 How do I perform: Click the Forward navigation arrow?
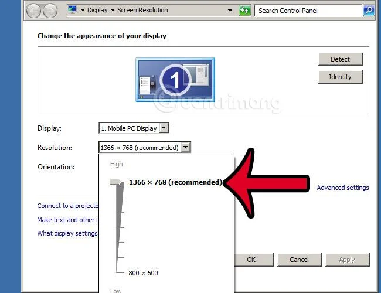point(50,11)
